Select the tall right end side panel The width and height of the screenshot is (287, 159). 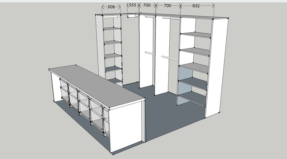coord(217,68)
